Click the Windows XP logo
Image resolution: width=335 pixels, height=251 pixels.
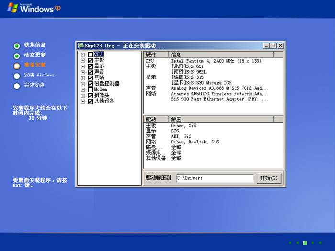click(x=33, y=8)
